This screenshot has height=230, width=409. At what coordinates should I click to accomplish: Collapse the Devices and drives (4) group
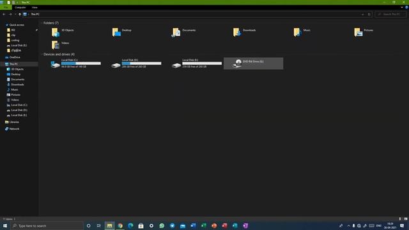click(x=42, y=54)
